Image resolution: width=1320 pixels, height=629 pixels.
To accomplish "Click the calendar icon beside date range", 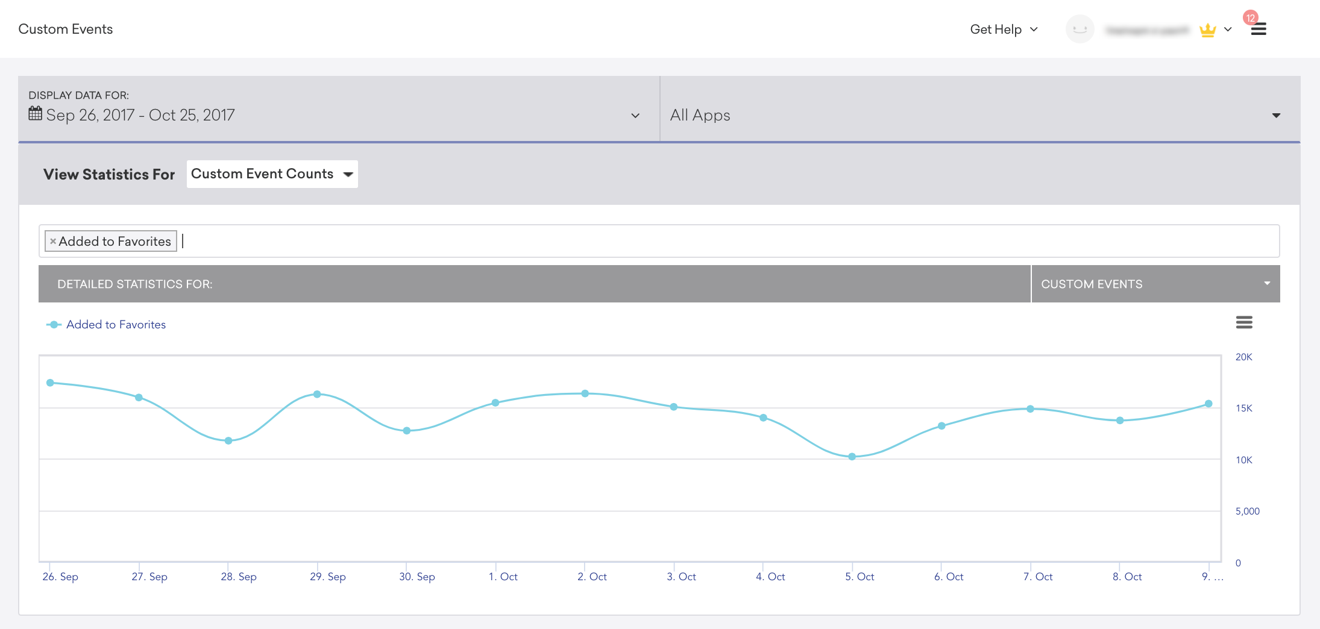I will (x=36, y=114).
